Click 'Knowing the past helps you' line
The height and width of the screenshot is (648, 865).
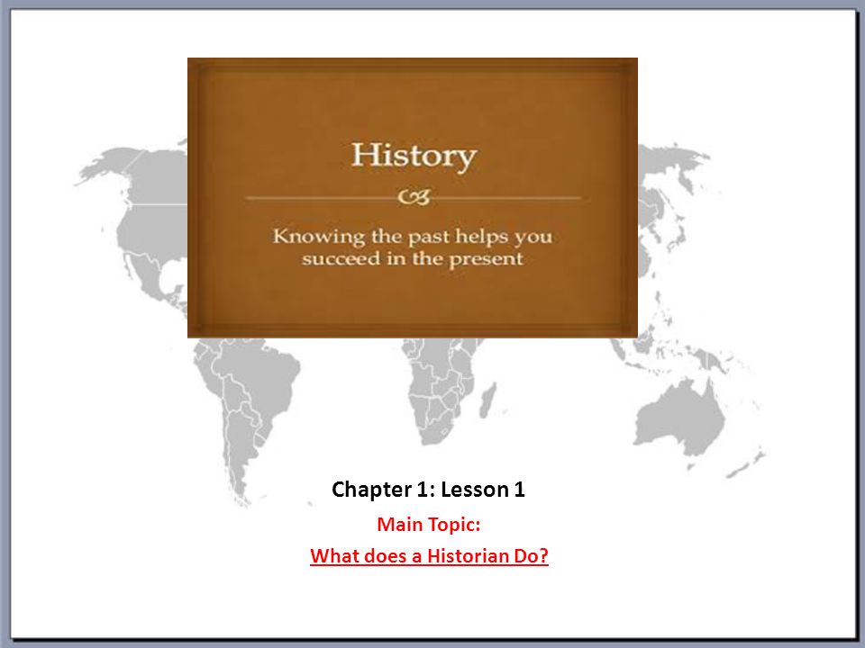pyautogui.click(x=413, y=237)
